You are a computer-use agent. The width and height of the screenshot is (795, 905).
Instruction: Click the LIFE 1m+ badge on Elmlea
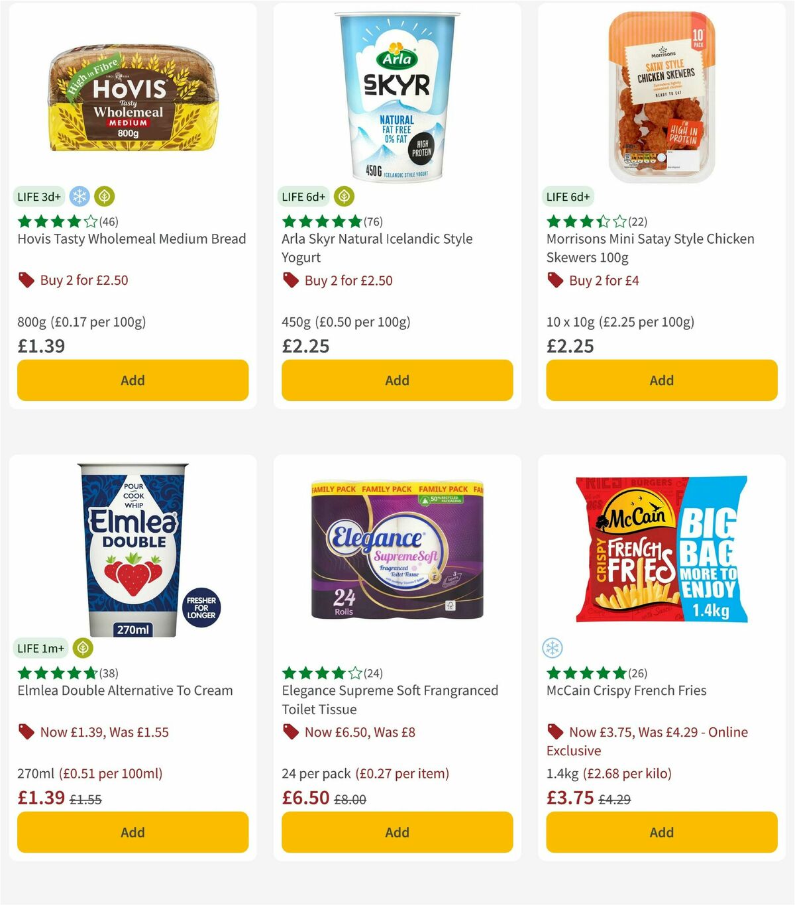coord(41,648)
